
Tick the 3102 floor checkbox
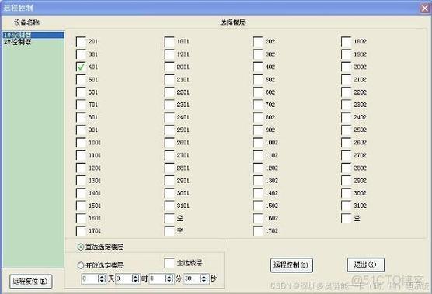[347, 206]
